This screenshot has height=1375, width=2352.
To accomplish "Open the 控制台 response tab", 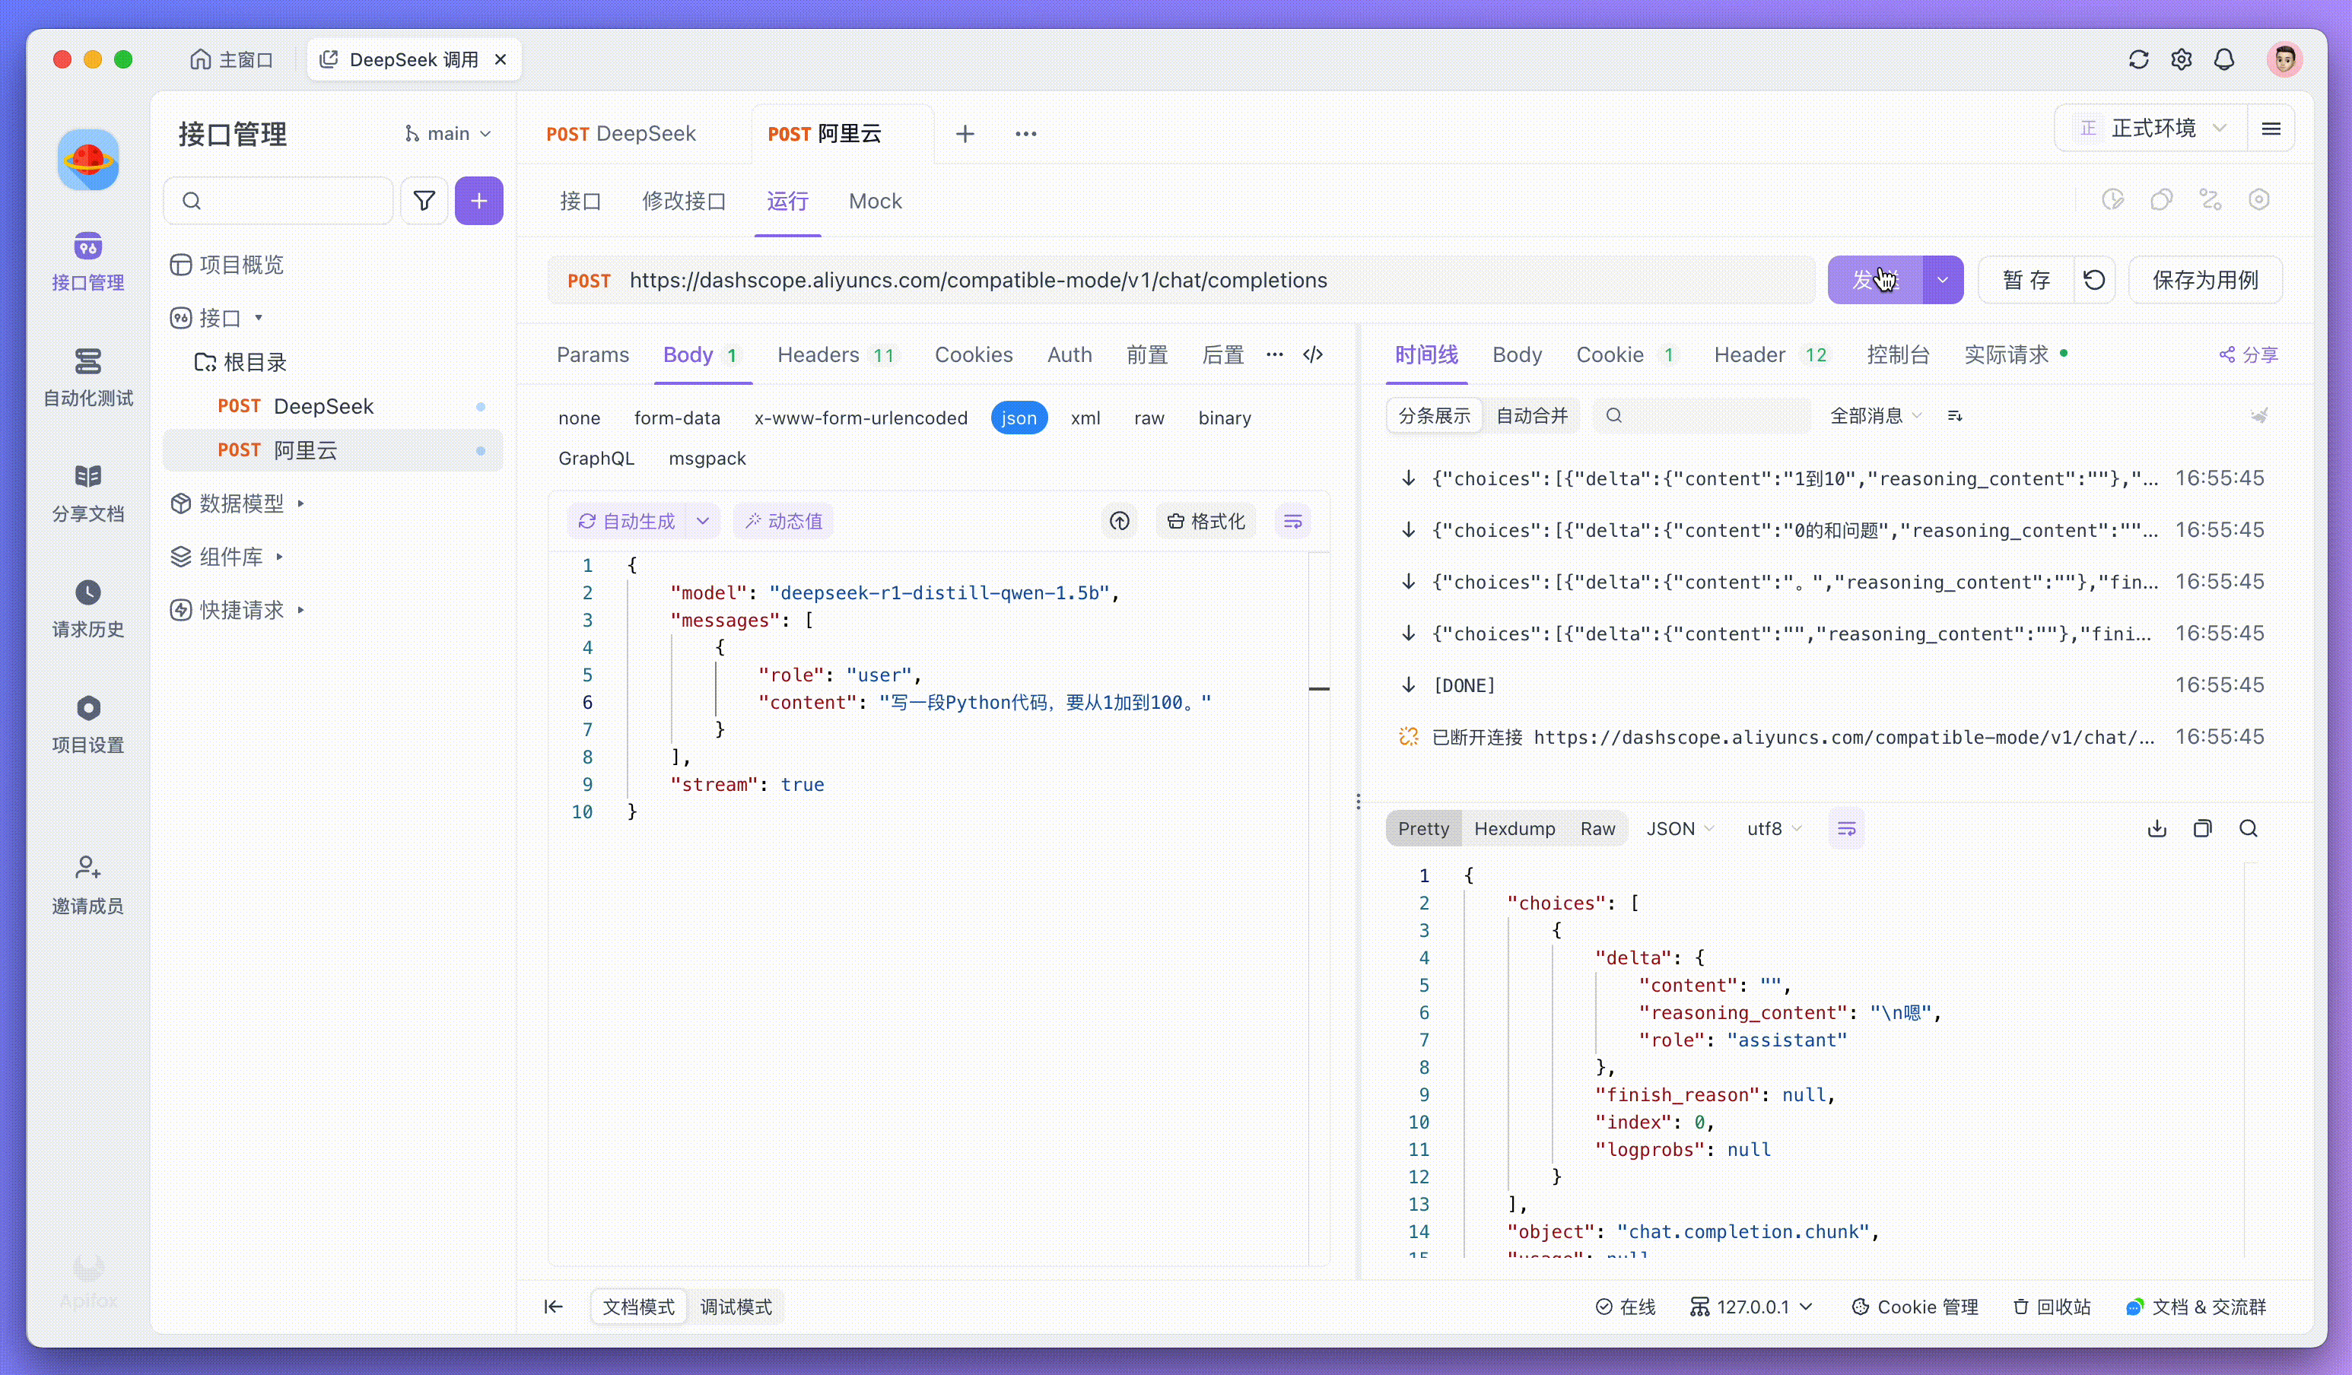I will 1897,354.
